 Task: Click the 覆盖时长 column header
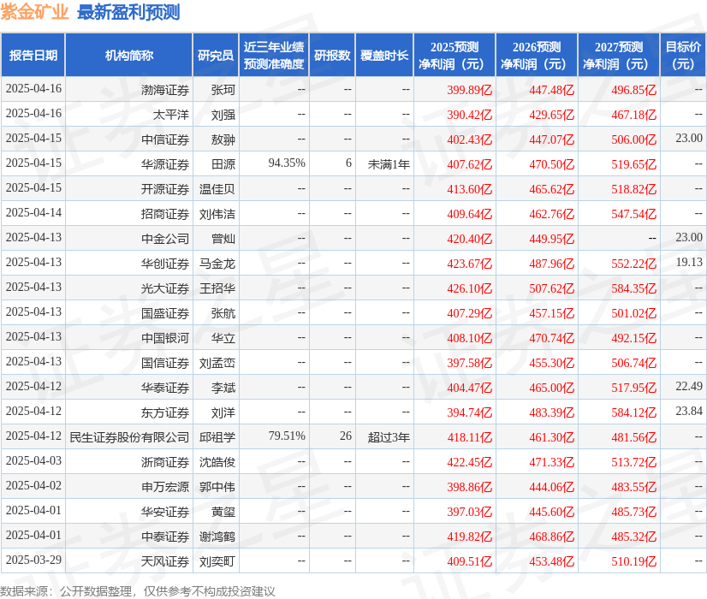click(384, 56)
